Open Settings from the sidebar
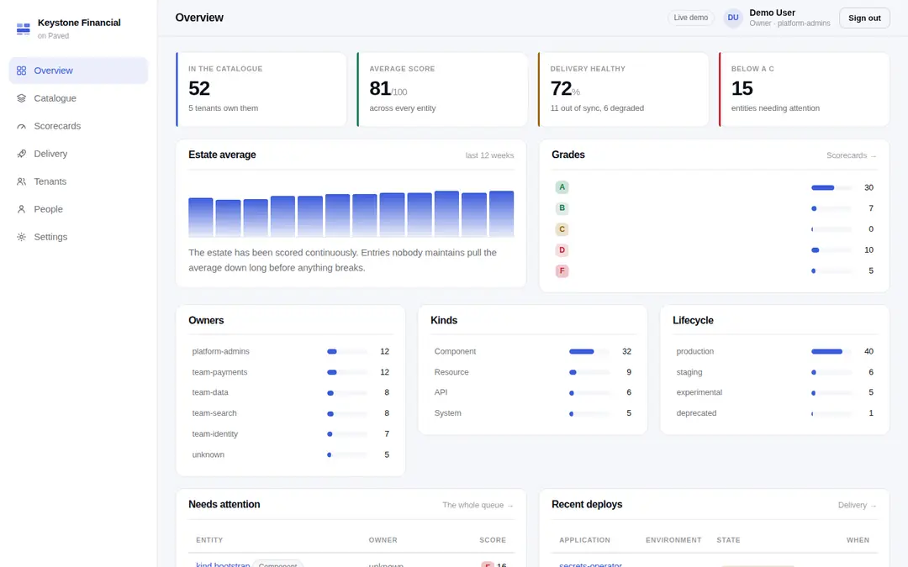 point(78,237)
